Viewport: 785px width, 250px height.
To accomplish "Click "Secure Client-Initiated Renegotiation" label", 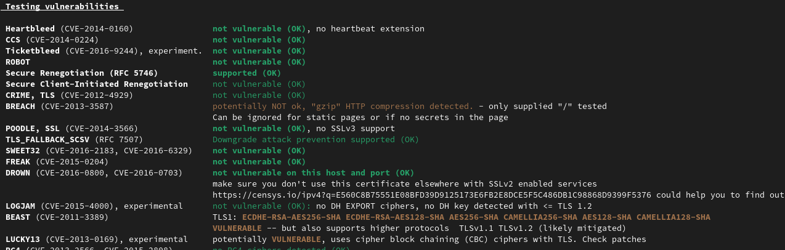I will point(97,84).
